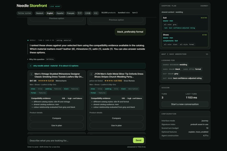Expand the Why this question disclosure

coord(36,59)
